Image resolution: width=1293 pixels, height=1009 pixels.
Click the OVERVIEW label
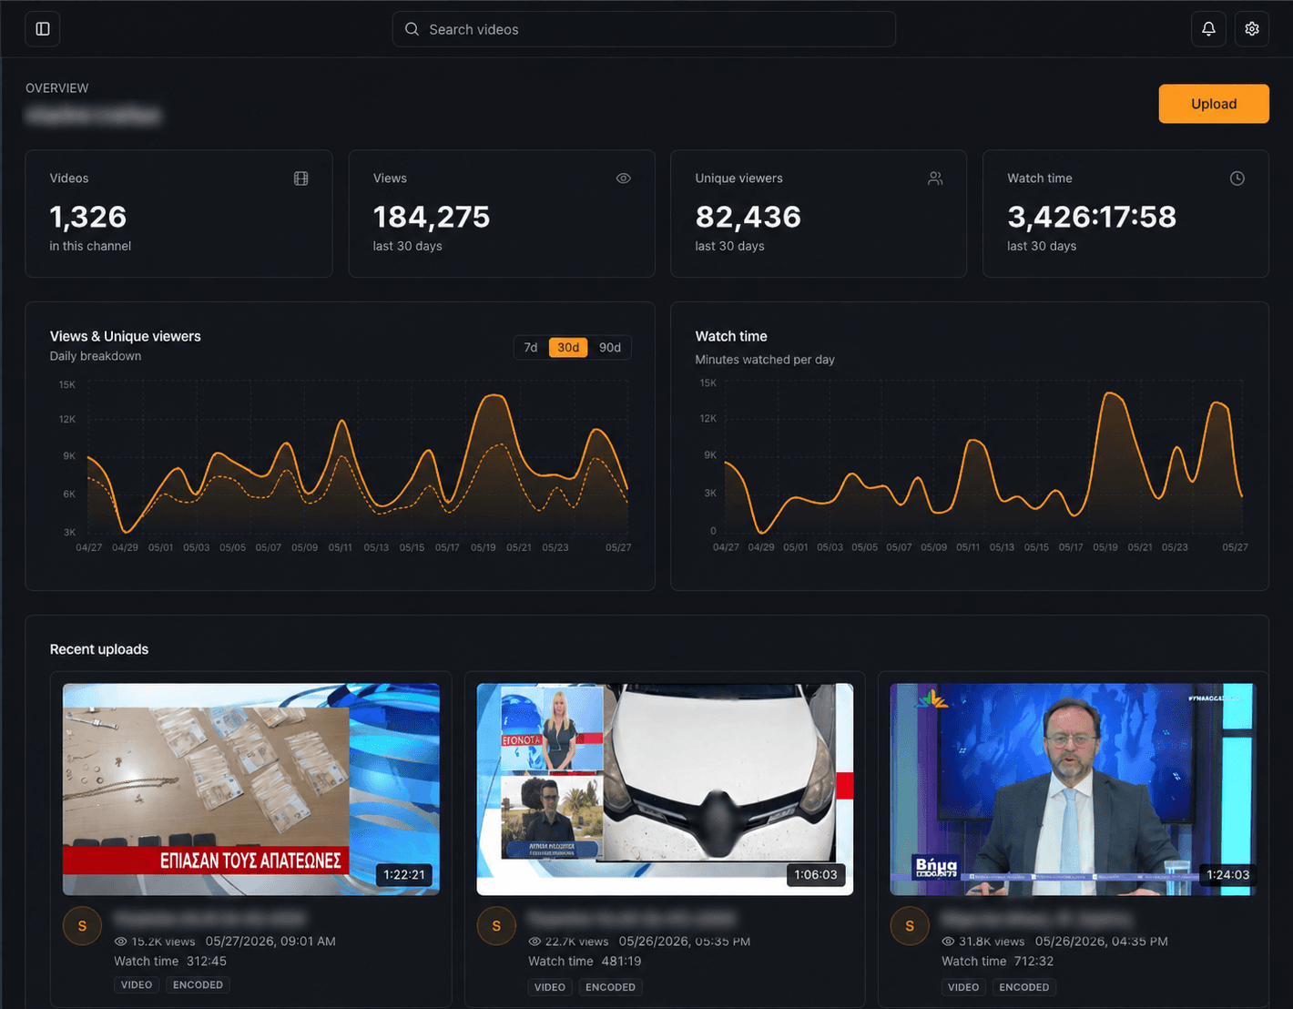click(57, 88)
